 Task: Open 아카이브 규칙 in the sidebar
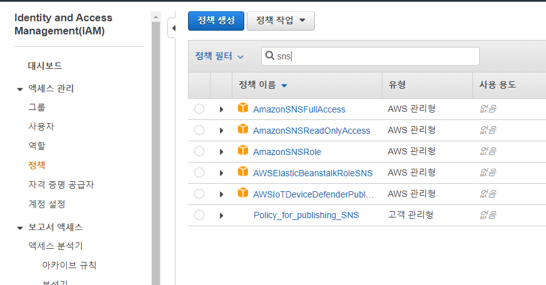point(69,265)
